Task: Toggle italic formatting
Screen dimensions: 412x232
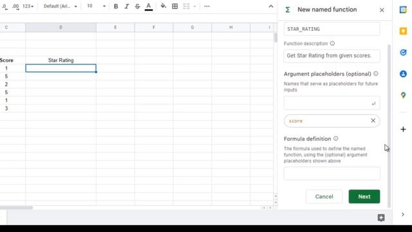Action: [x=127, y=6]
